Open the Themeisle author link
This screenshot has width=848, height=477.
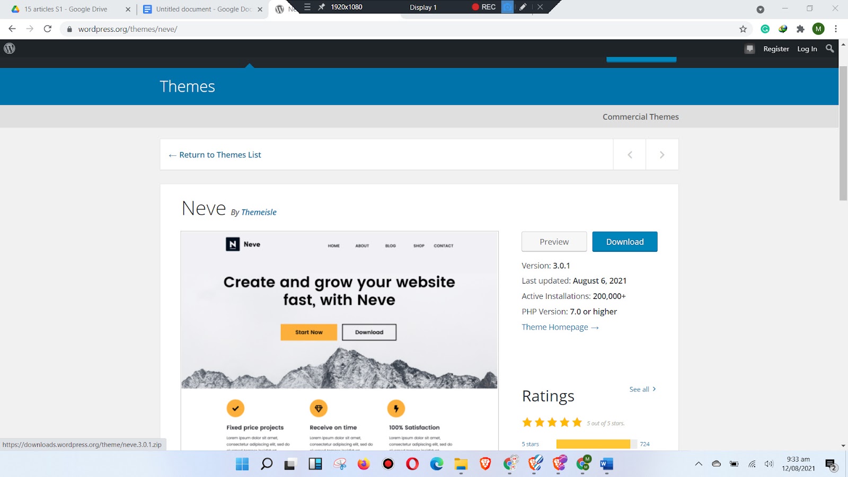pos(259,212)
